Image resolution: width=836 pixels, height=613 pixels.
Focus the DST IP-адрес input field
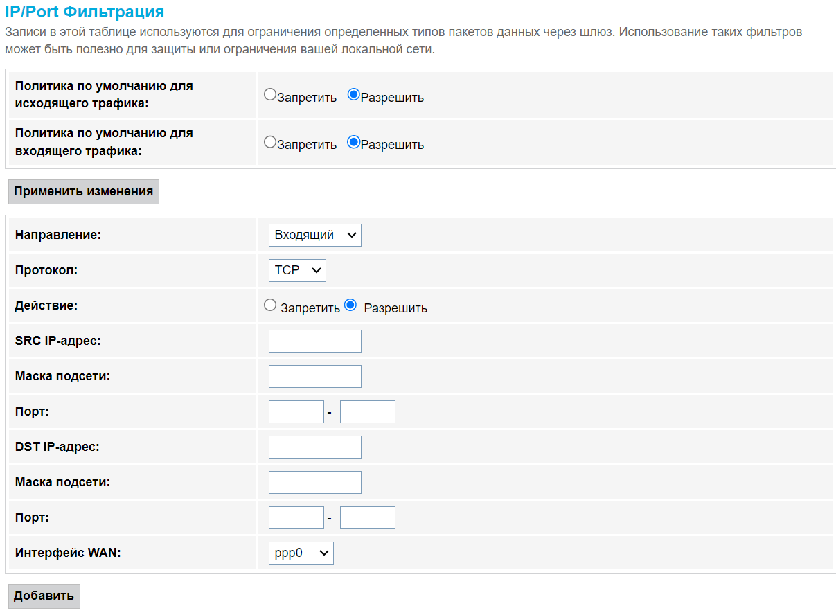[x=314, y=447]
